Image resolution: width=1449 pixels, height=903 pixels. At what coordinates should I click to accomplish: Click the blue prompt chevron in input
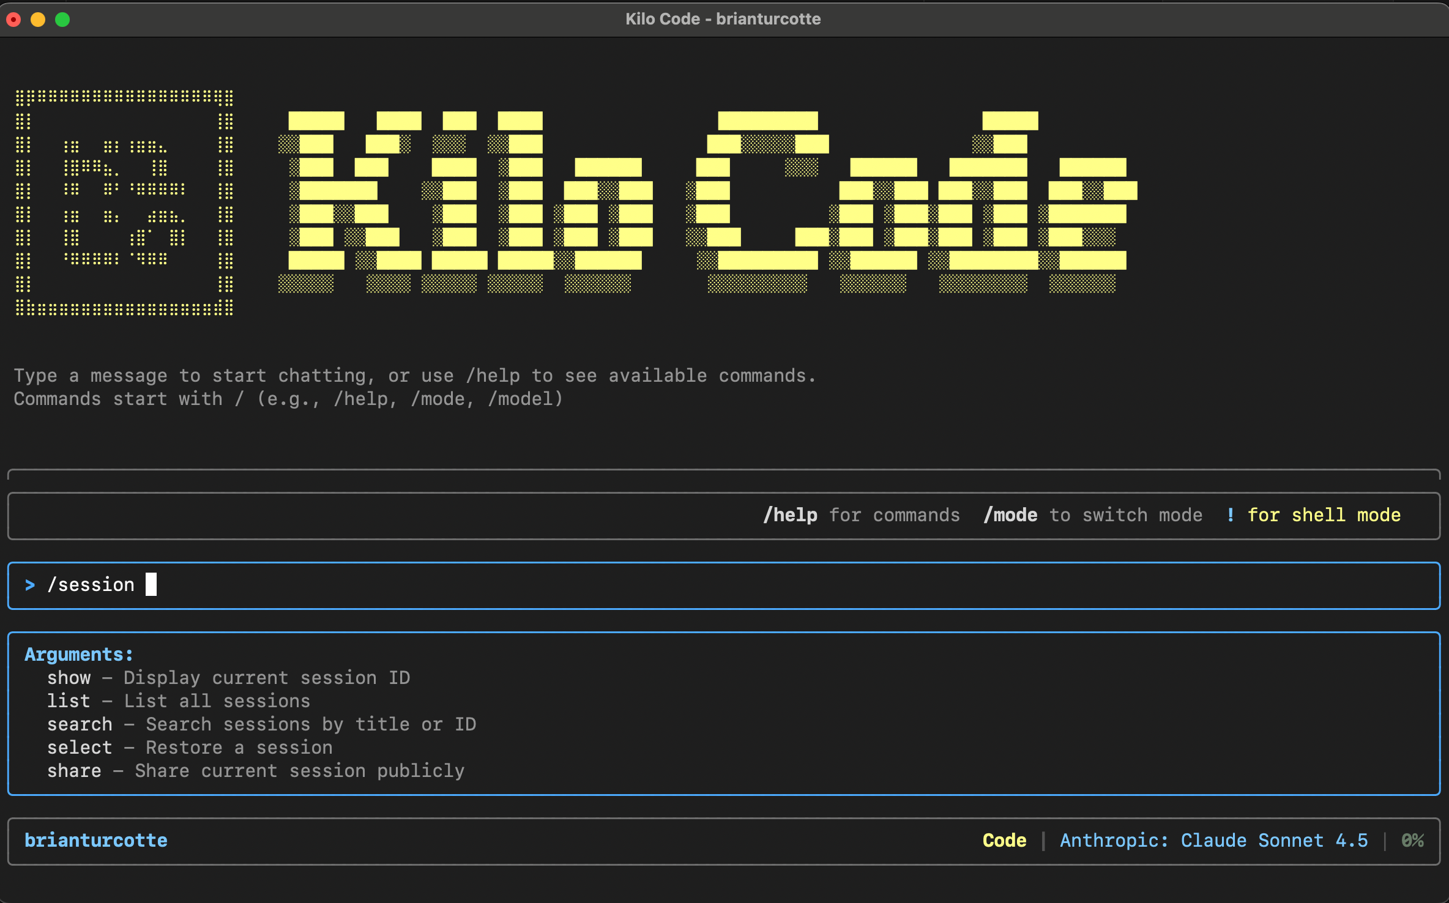[29, 585]
